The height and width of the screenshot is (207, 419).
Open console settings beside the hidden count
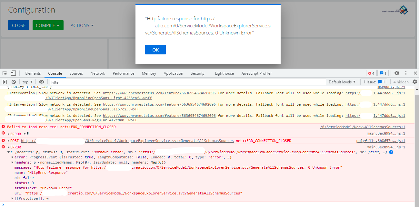tap(415, 82)
